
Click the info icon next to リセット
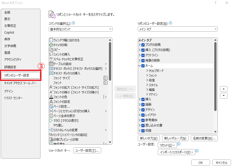click(179, 144)
